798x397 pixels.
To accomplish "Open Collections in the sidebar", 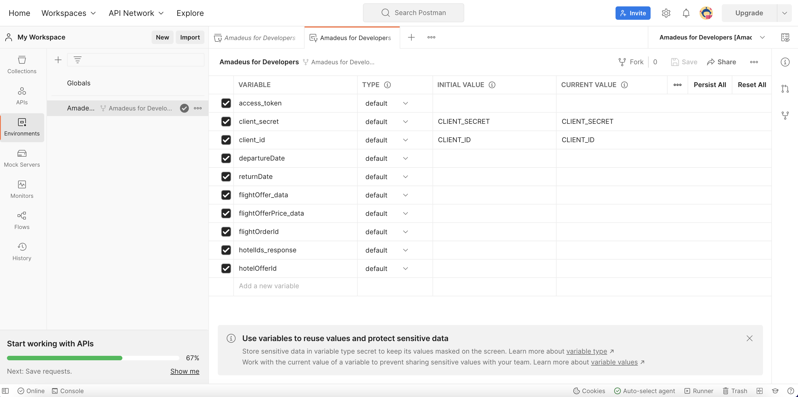I will pos(22,65).
